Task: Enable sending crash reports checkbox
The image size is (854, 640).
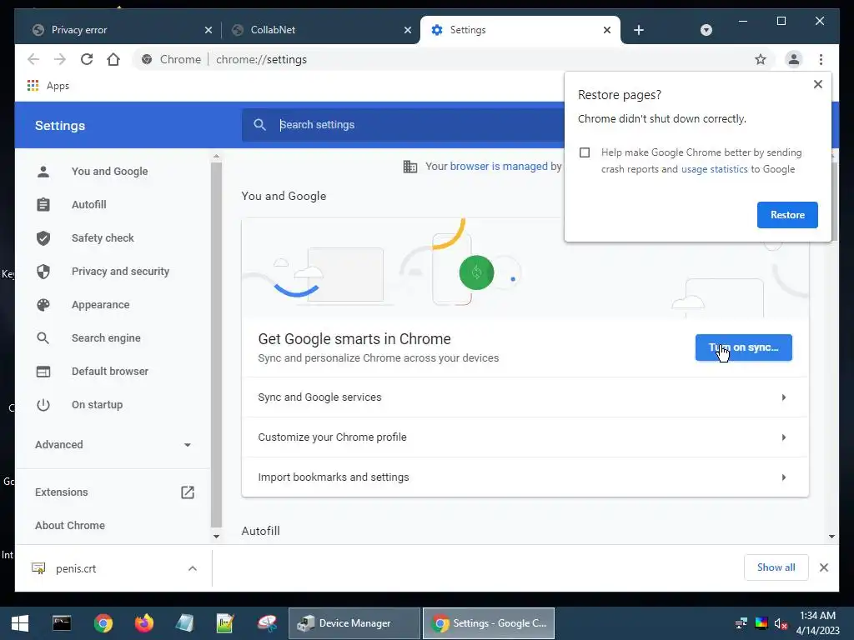Action: pyautogui.click(x=585, y=153)
